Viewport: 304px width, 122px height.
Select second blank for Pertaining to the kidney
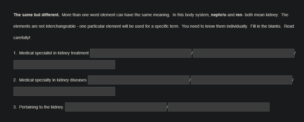pos(219,107)
